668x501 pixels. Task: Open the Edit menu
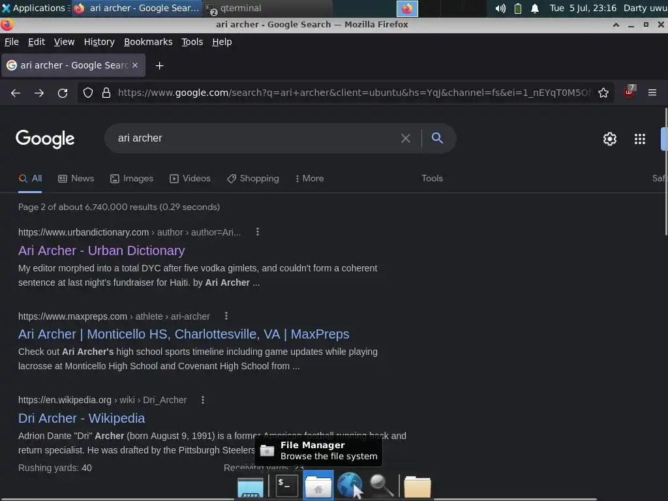pos(37,42)
